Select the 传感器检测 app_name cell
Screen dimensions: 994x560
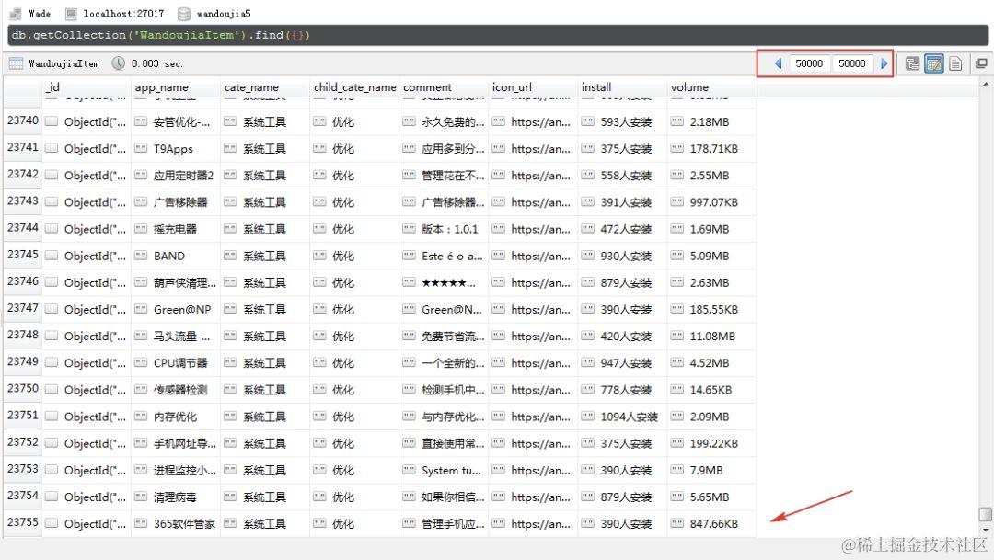(176, 390)
